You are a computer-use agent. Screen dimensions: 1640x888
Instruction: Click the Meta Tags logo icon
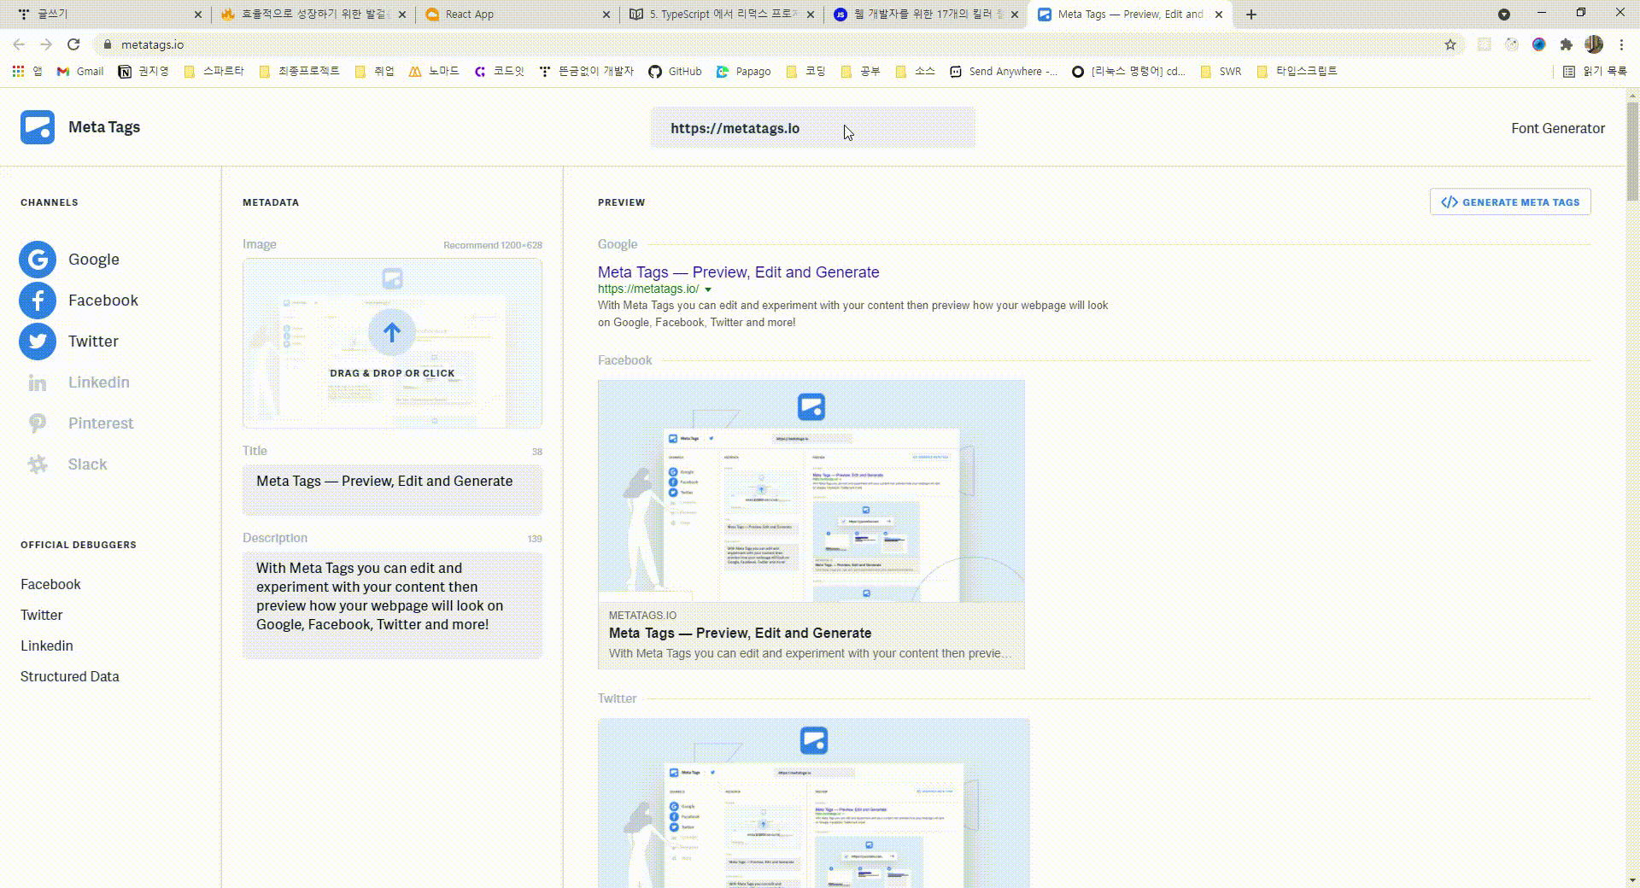coord(38,127)
